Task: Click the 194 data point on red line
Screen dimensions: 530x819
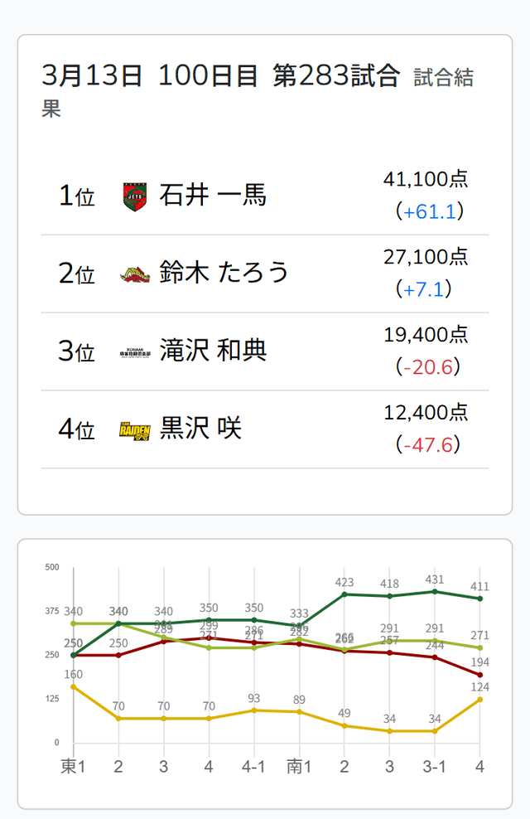Action: pos(480,675)
